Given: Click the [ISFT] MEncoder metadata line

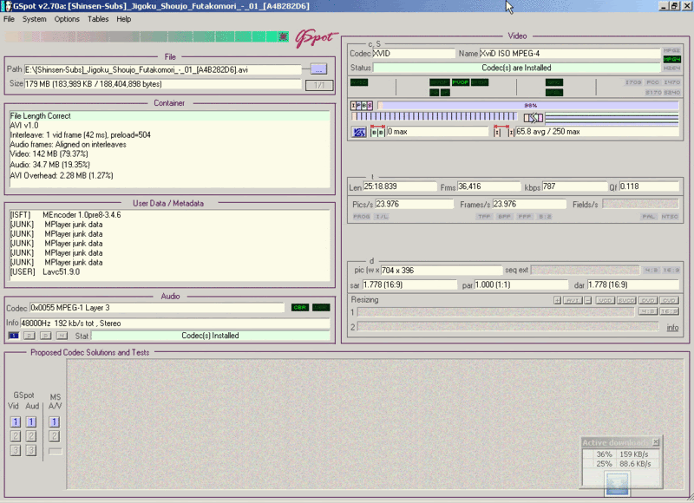Looking at the screenshot, I should pos(65,215).
